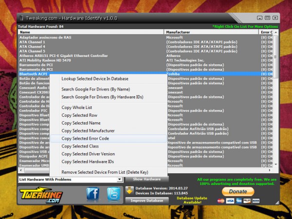
Task: Choose Copy Whole List
Action: coord(108,108)
